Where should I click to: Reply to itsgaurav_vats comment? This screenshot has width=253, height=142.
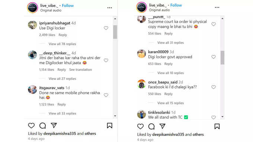tap(62, 105)
